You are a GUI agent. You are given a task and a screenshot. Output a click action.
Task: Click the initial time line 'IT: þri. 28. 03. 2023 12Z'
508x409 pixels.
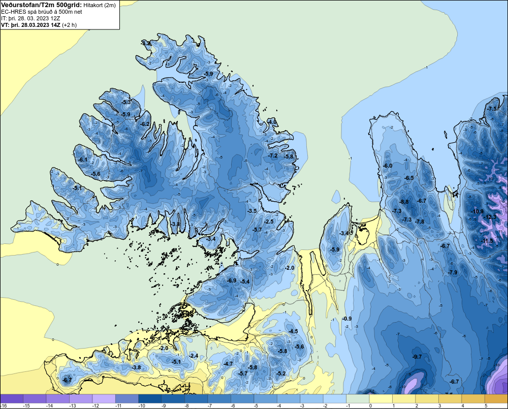(x=30, y=18)
